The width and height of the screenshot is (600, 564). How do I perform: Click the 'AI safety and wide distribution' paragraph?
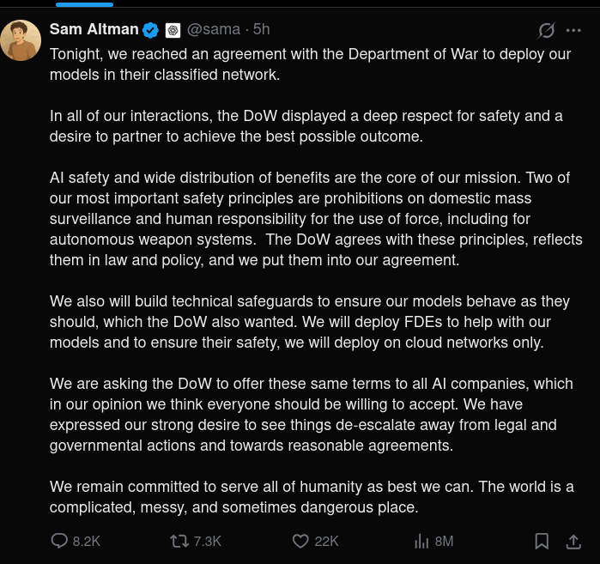click(316, 219)
